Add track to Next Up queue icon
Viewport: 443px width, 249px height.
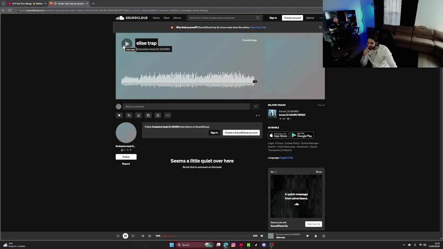click(158, 116)
